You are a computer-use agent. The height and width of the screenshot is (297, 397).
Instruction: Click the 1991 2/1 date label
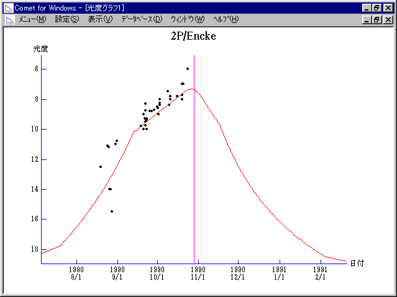[x=321, y=273]
